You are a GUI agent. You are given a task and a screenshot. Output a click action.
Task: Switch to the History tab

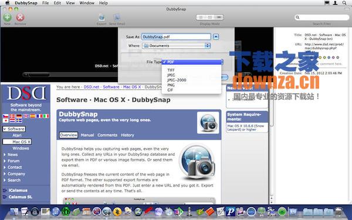(x=127, y=135)
